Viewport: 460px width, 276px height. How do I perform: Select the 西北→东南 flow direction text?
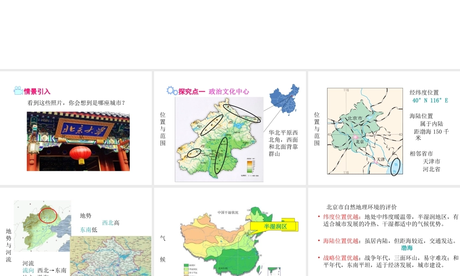(x=52, y=270)
